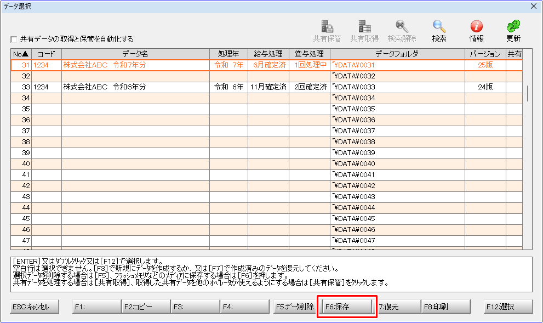Click the vertical scrollbar thumb

pyautogui.click(x=527, y=93)
